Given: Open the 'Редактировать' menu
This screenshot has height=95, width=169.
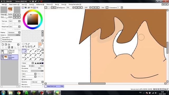Looking at the screenshot, I should (14, 4).
